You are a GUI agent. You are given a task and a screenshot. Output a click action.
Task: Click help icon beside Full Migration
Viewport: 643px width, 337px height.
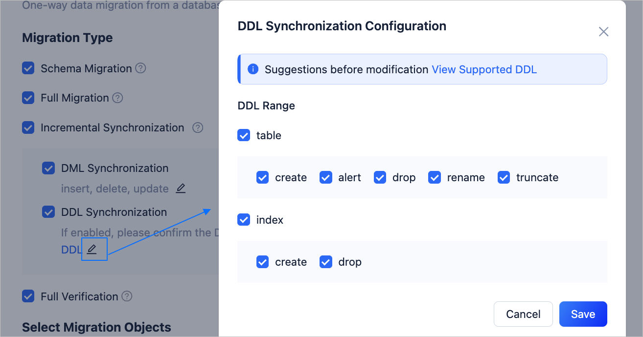[117, 98]
